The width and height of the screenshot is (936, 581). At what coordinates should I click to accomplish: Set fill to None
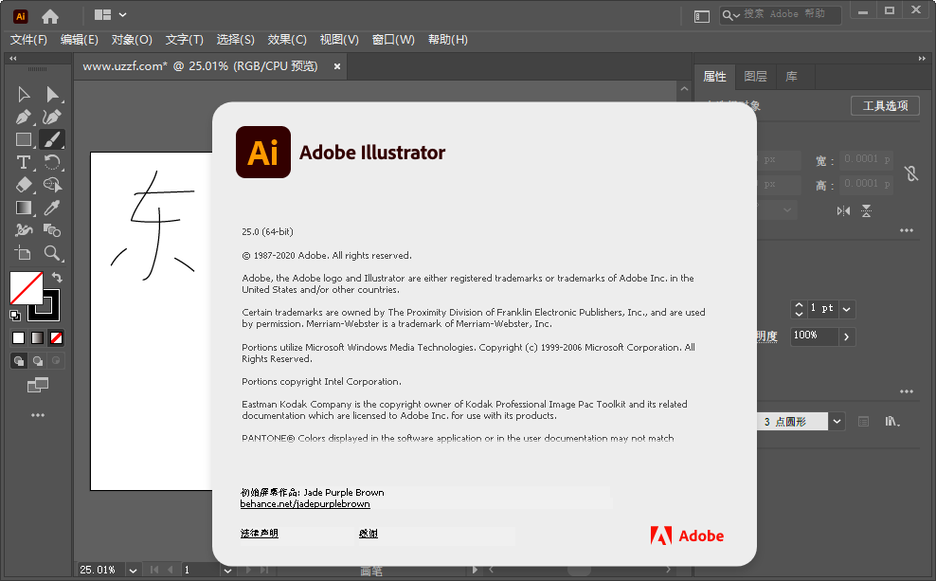pyautogui.click(x=56, y=338)
